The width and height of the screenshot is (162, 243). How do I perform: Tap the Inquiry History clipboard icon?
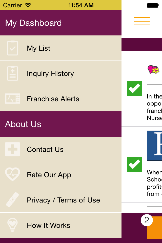tap(13, 73)
